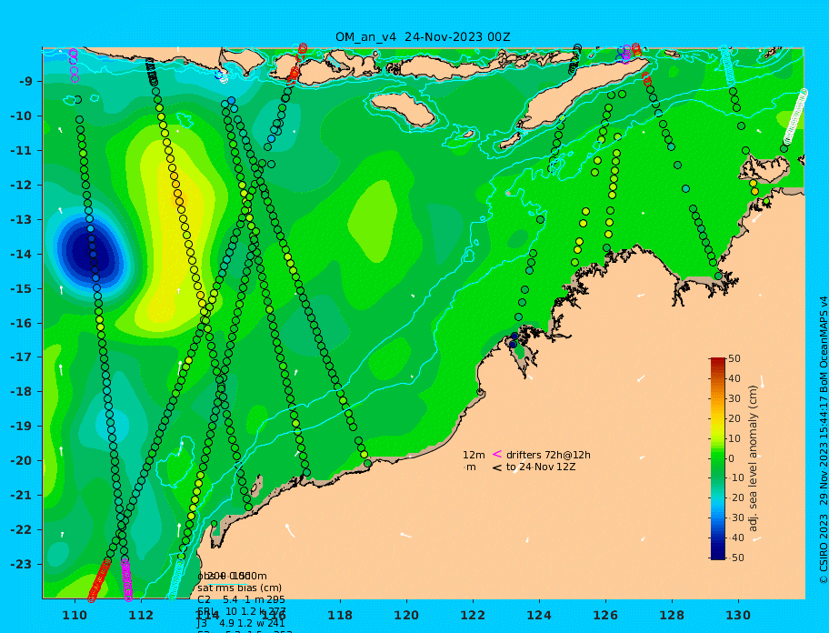The height and width of the screenshot is (633, 829).
Task: Click the colorbar tick label 0
Action: click(x=732, y=458)
